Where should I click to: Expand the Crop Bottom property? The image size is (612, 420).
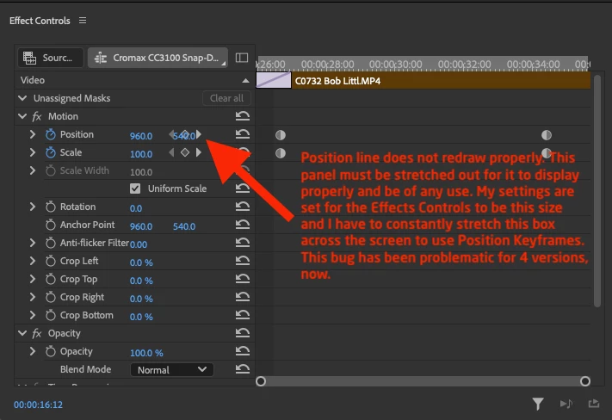click(33, 315)
